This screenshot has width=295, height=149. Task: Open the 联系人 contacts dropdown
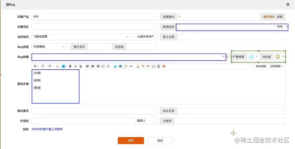146,121
